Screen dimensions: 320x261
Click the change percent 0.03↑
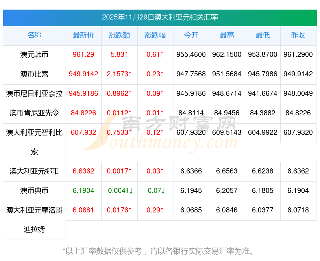pos(155,171)
